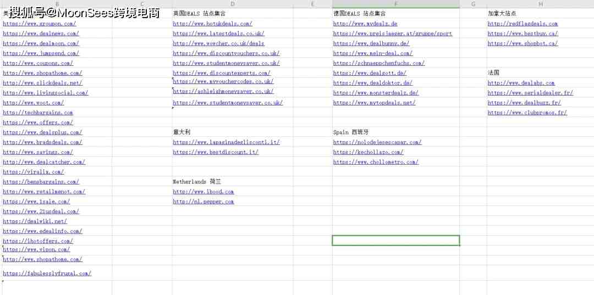Viewport: 594px width, 295px height.
Task: Open the retailmenot.com link
Action: click(x=44, y=192)
